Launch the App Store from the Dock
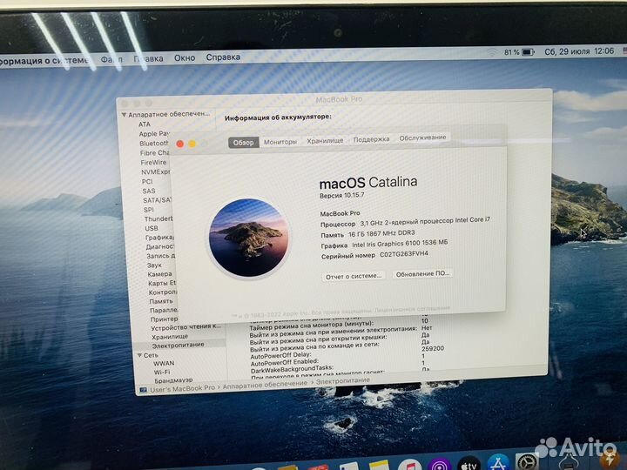This screenshot has width=627, height=470. 498,463
